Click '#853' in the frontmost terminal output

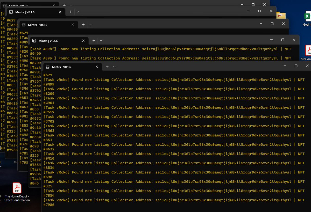(x=48, y=140)
